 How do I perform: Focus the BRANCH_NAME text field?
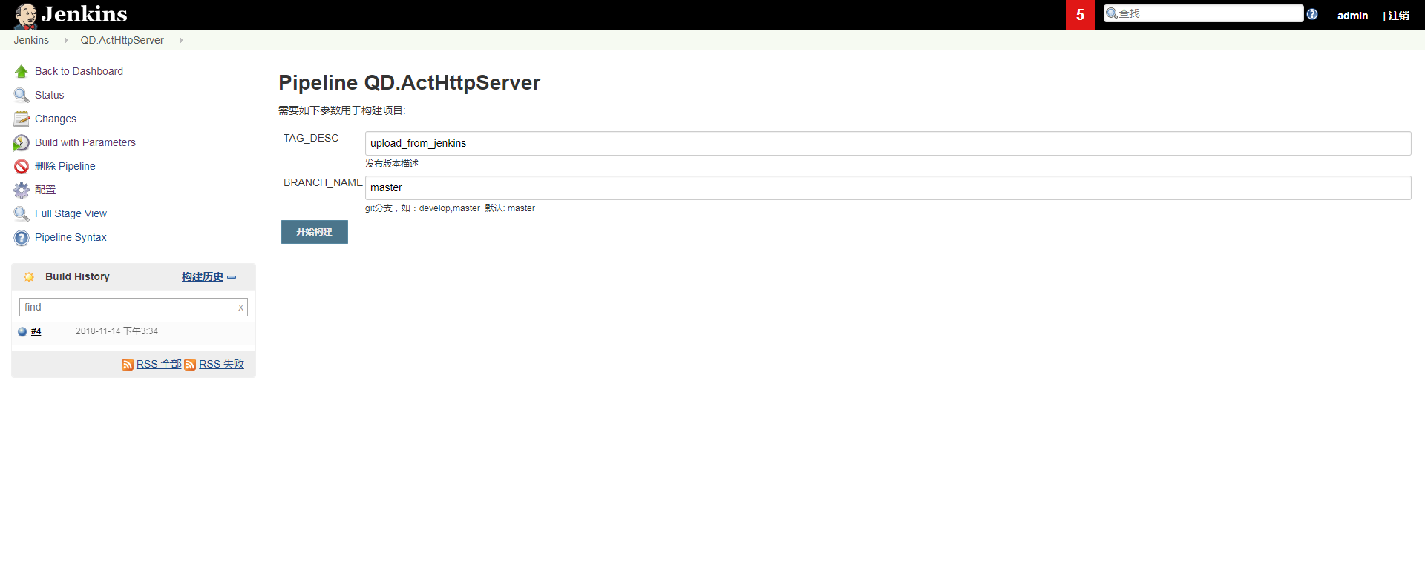tap(888, 188)
